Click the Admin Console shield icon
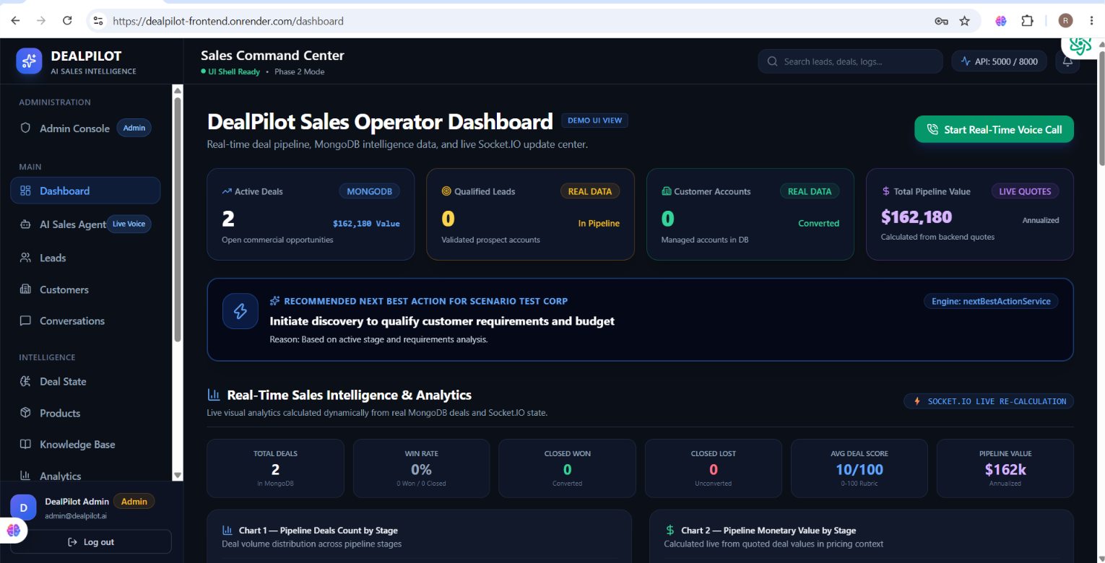Screen dimensions: 1105x563 pyautogui.click(x=25, y=128)
